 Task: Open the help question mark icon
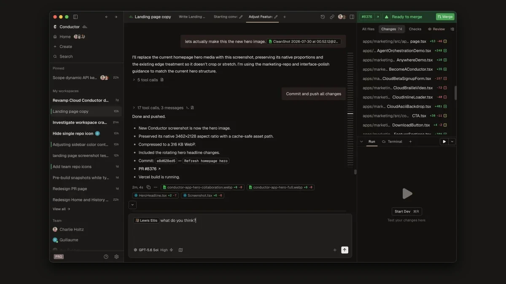click(106, 257)
